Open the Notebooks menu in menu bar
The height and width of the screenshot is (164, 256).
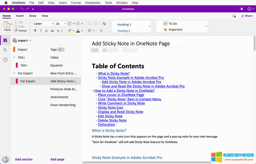93,3
